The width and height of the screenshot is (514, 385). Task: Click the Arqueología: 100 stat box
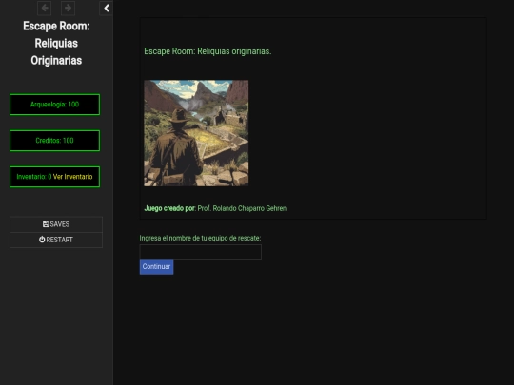(x=55, y=105)
